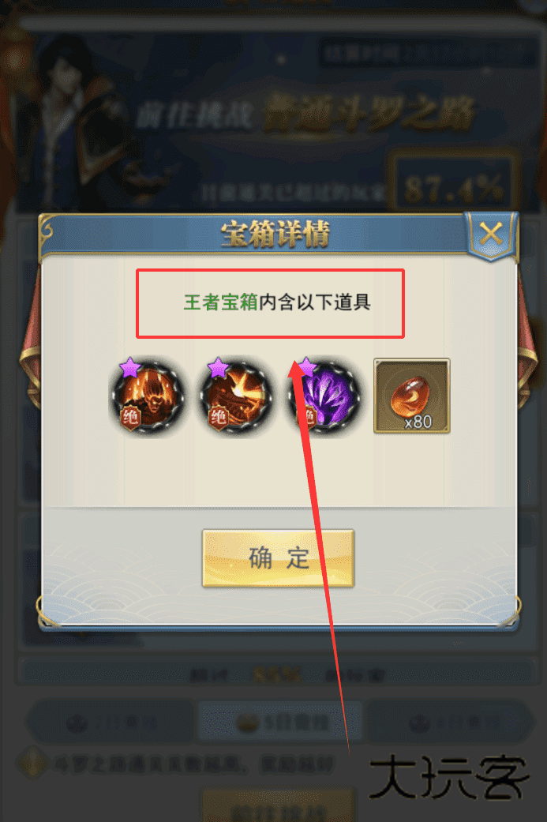Close the 宝箱详情 dialog with the X

click(490, 235)
